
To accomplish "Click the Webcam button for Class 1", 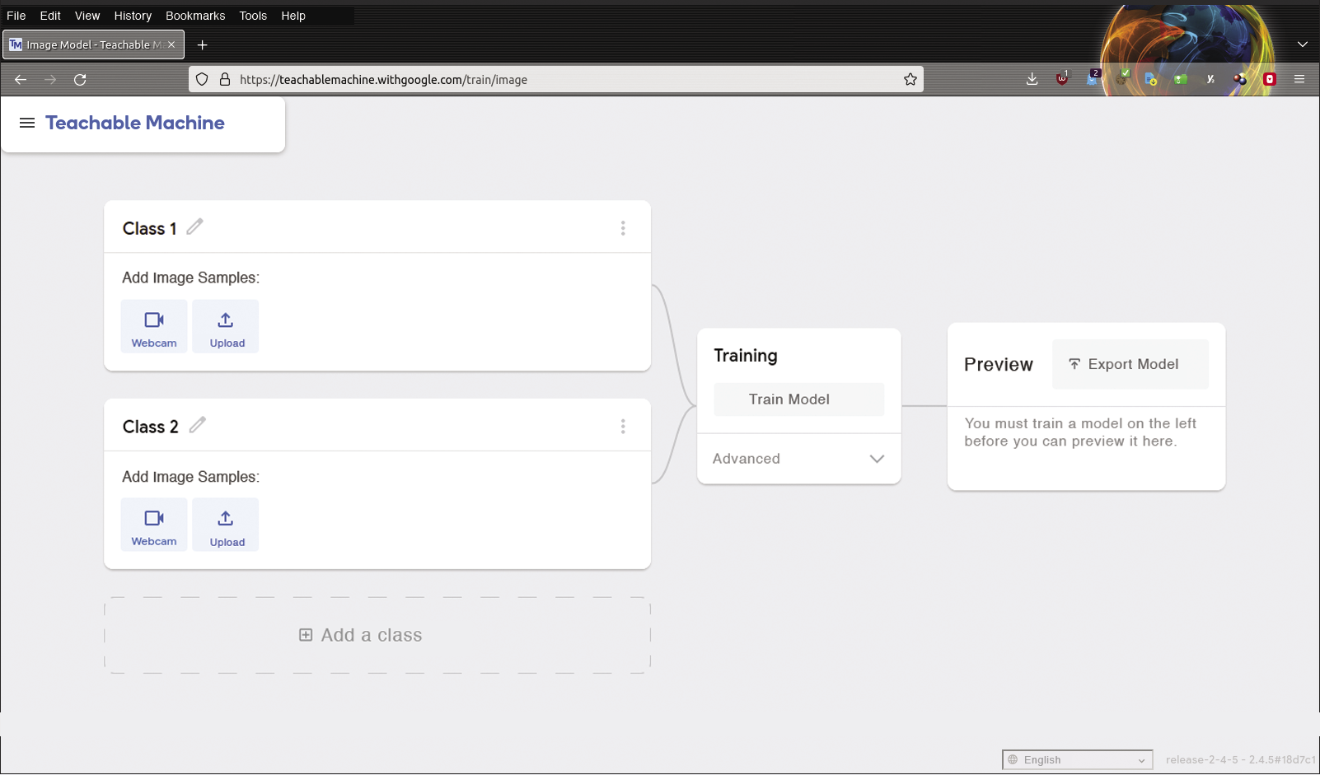I will click(154, 326).
